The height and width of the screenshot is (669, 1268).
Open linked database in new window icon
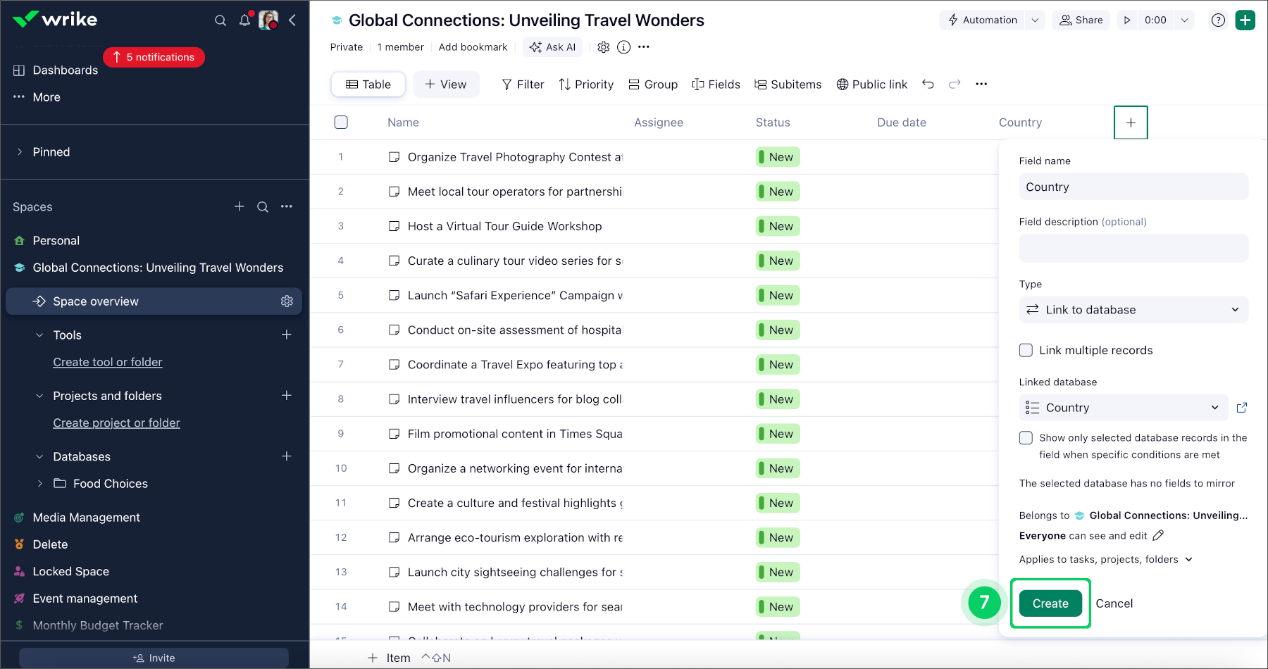point(1242,408)
